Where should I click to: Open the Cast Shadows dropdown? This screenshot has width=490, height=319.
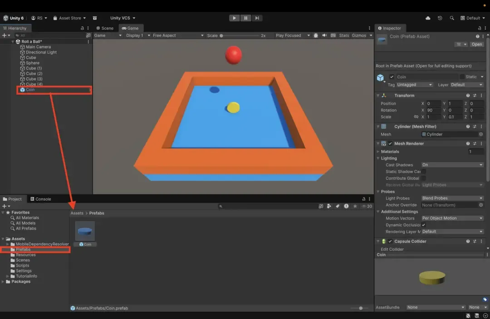click(452, 165)
